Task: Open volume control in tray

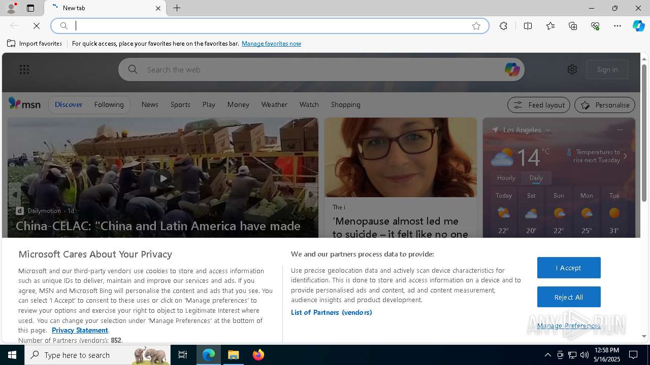Action: click(584, 355)
